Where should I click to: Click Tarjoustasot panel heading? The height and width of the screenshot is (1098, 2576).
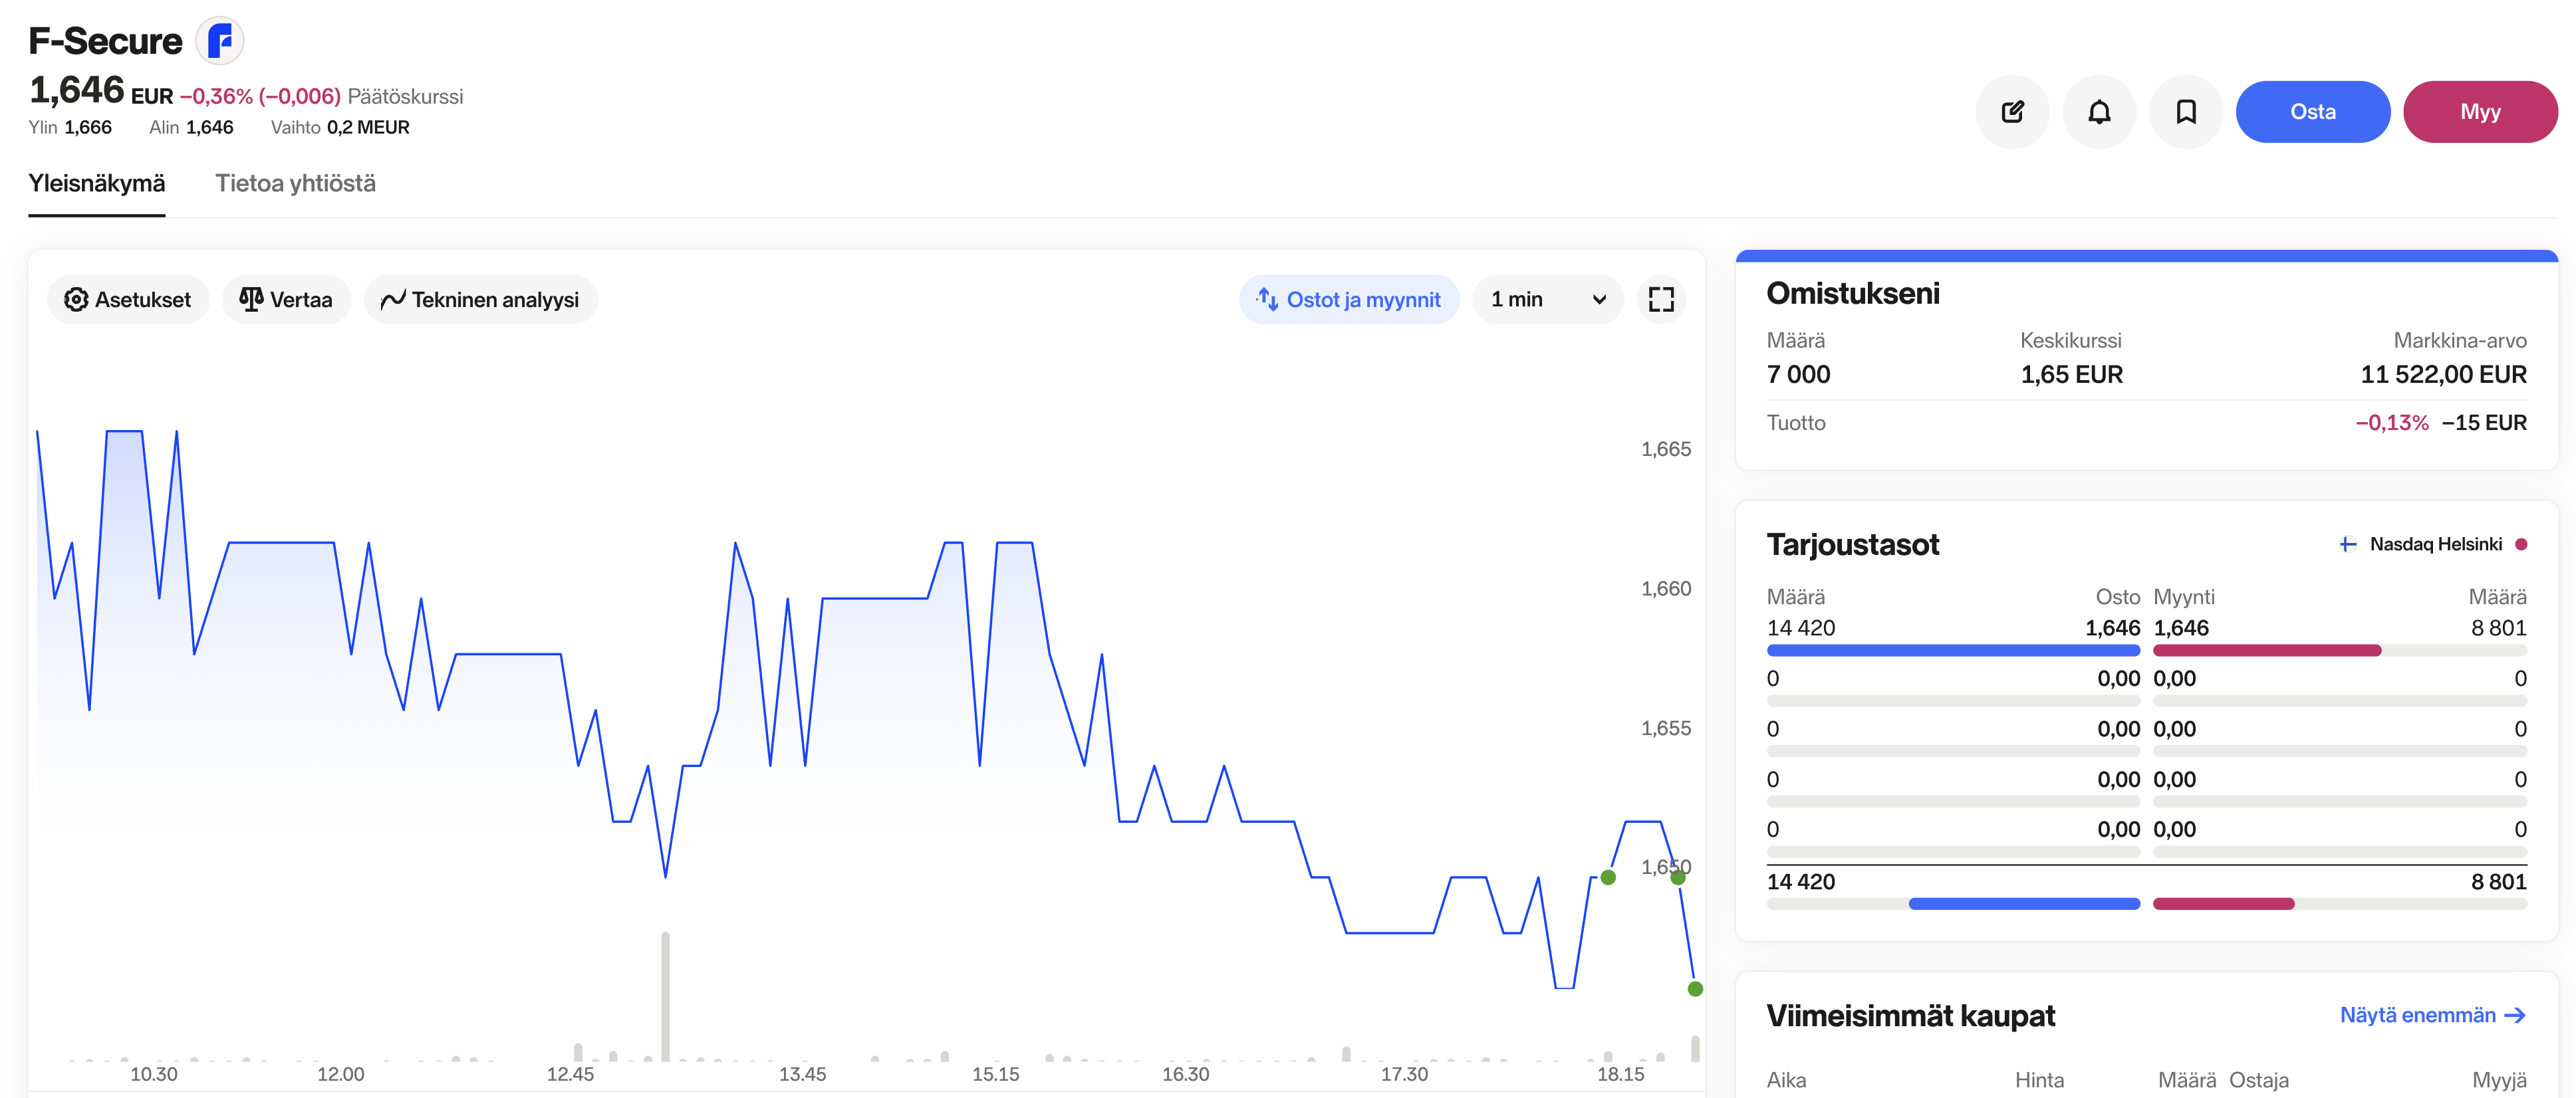(1852, 545)
